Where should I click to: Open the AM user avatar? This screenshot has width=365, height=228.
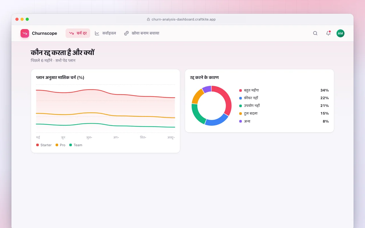[x=340, y=33]
